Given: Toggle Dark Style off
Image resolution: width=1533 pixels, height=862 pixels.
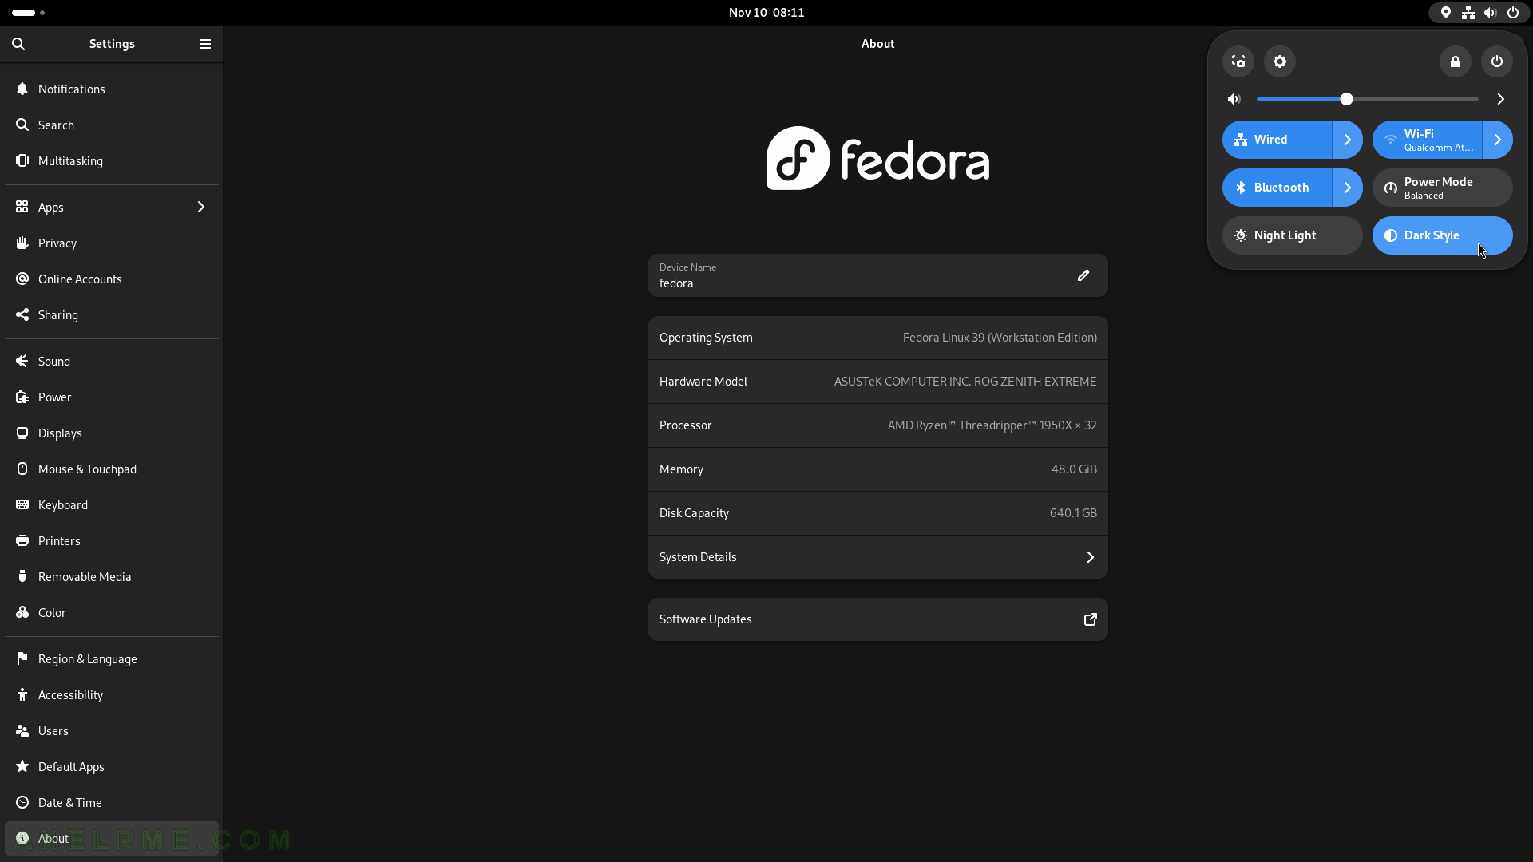Looking at the screenshot, I should (1443, 235).
